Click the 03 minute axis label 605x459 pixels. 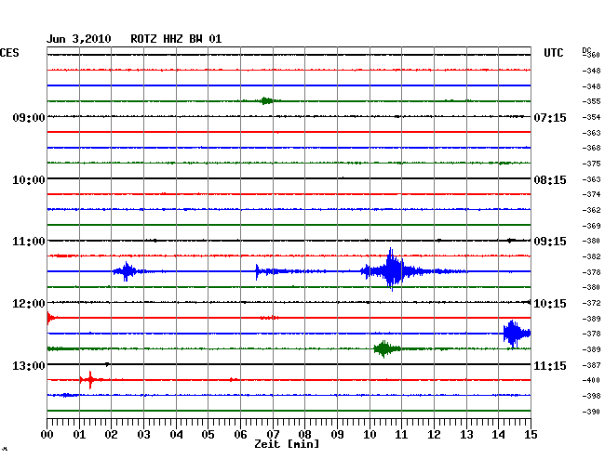point(144,435)
